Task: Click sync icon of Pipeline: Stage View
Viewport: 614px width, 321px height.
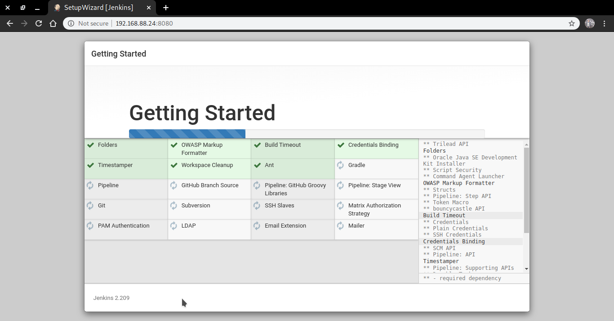Action: coord(341,185)
